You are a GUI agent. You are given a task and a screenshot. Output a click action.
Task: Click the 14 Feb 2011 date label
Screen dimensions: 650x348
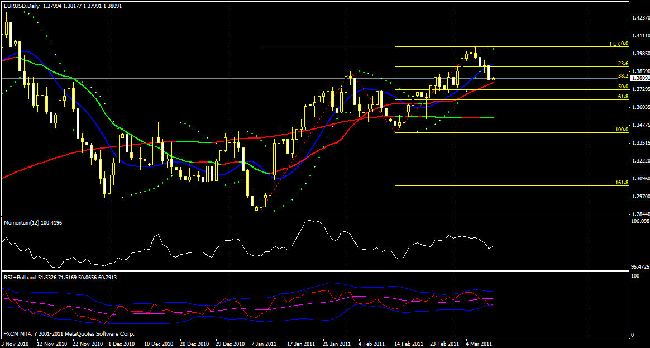point(409,344)
